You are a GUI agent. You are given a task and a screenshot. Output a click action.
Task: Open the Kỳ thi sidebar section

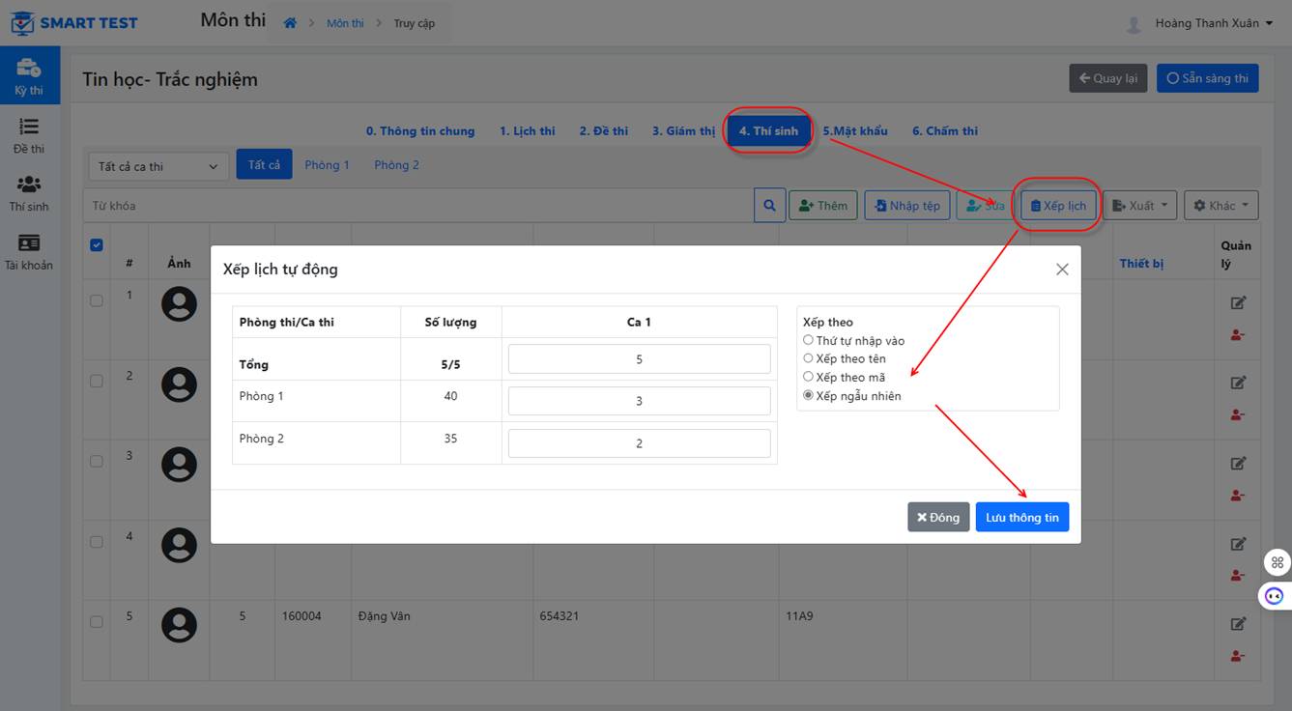(x=29, y=76)
